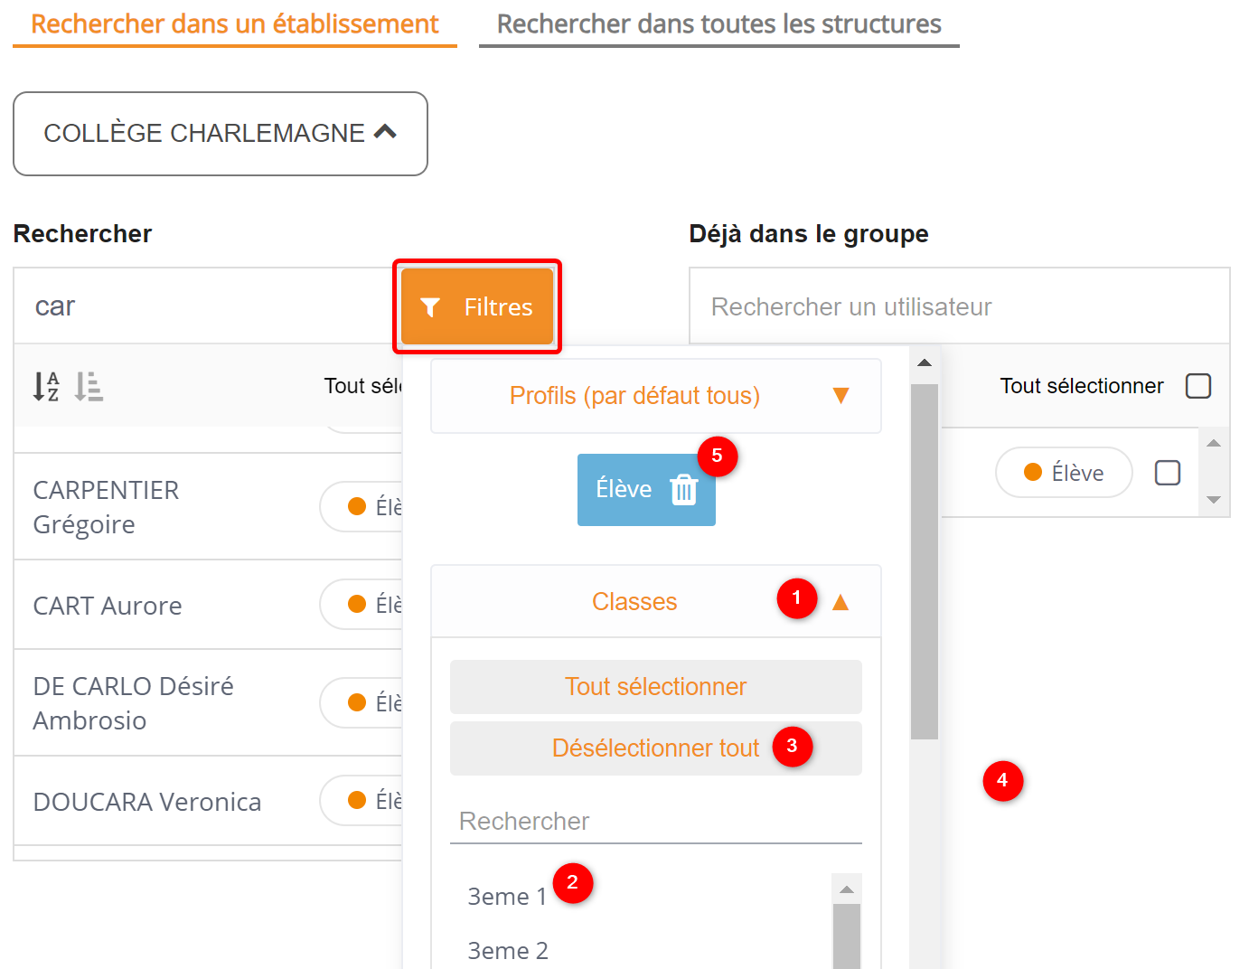
Task: Focus the Rechercher un utilisateur input
Action: (958, 307)
